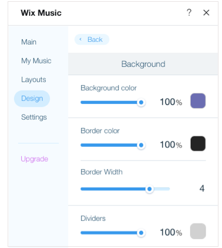Switch to My Music tab
The width and height of the screenshot is (222, 248).
tap(36, 61)
